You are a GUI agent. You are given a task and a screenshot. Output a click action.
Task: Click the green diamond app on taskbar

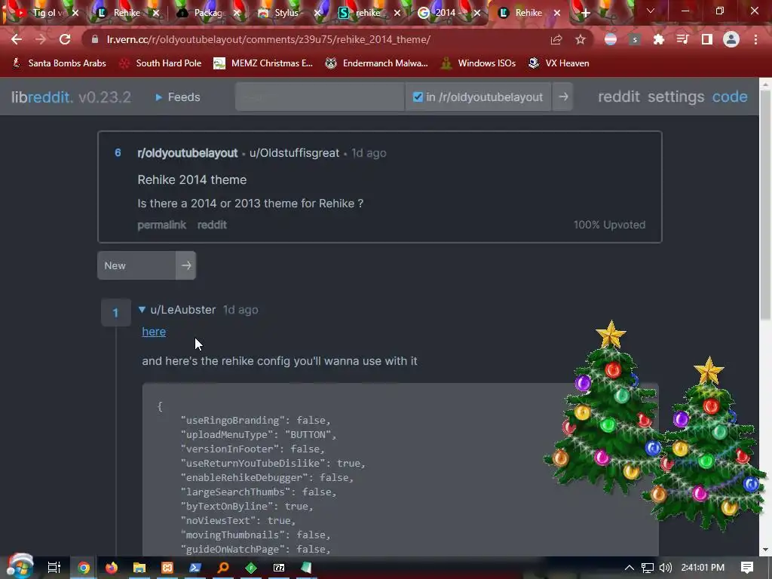[251, 568]
